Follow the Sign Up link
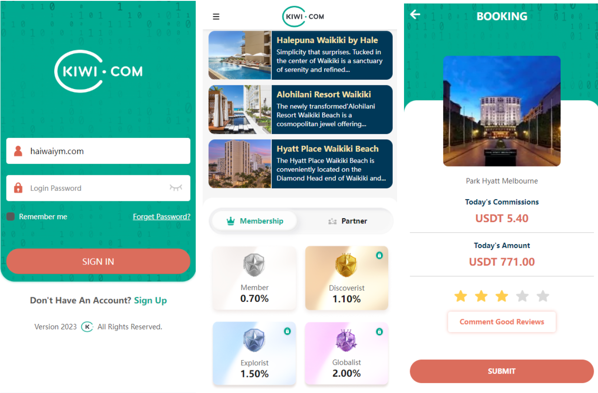Screen dimensions: 598x393 [x=150, y=300]
